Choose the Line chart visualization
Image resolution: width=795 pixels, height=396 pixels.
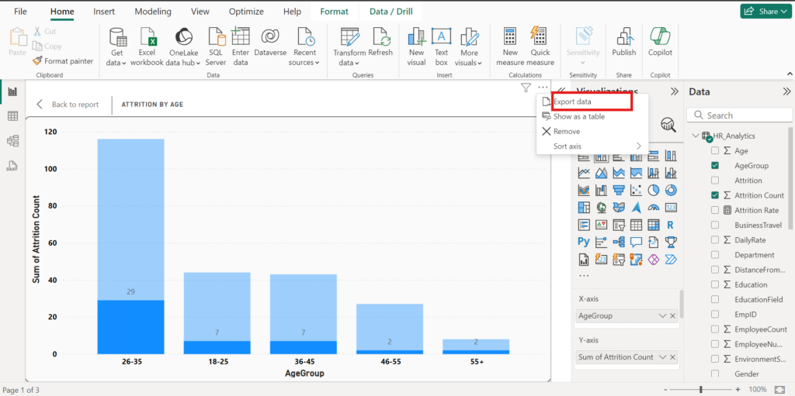click(x=584, y=173)
